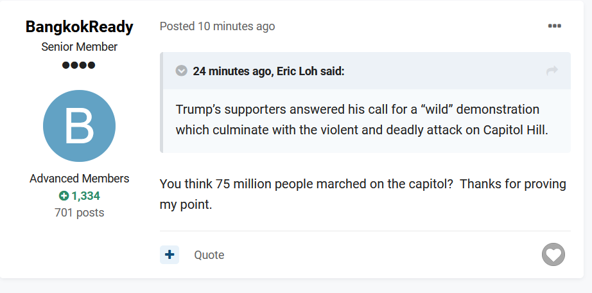Click the Advanced Members group label
Screen dimensions: 592x293
tap(80, 179)
